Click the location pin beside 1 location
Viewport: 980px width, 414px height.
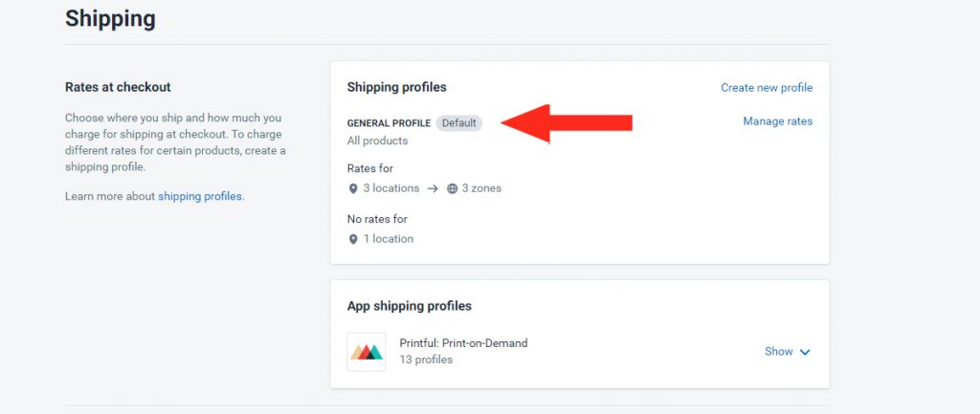(353, 239)
